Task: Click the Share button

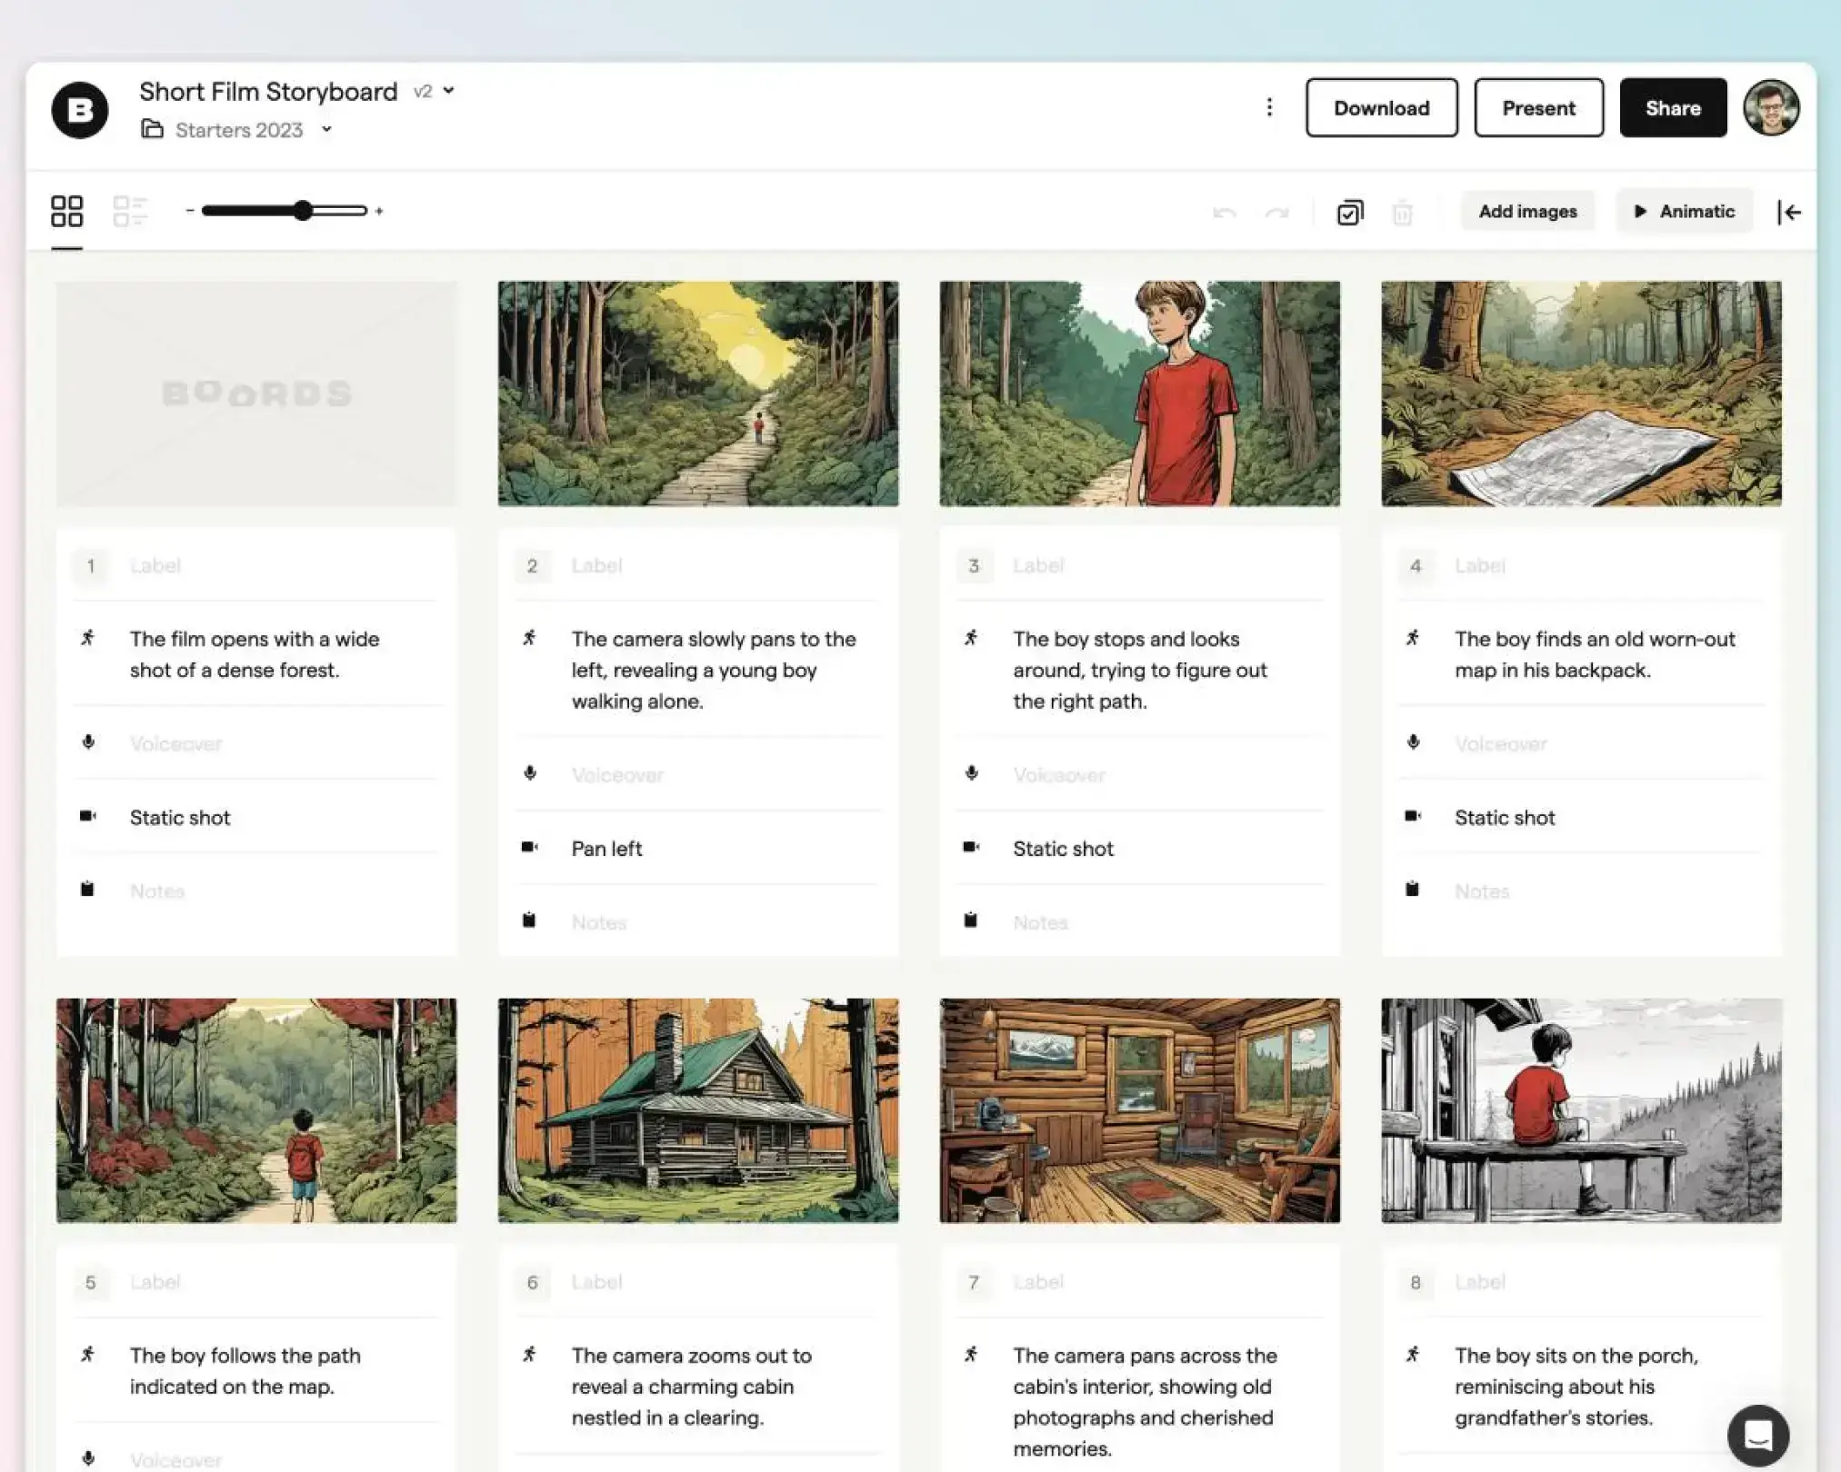Action: coord(1673,108)
